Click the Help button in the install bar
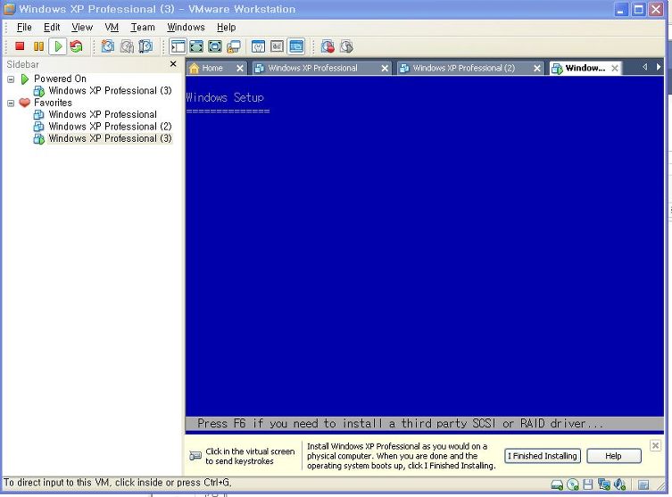 [613, 456]
